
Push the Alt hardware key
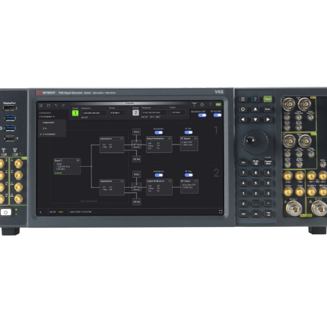pyautogui.click(x=256, y=214)
